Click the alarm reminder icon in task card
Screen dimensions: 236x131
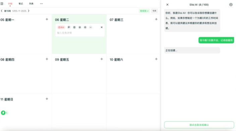click(x=80, y=27)
